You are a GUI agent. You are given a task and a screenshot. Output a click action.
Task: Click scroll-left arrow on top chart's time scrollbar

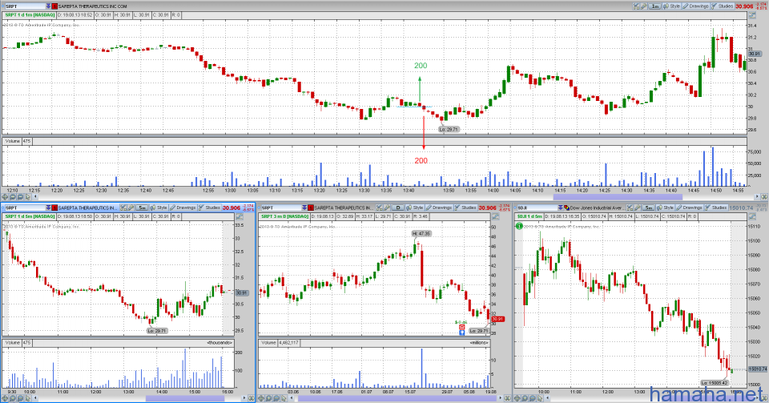pyautogui.click(x=35, y=196)
